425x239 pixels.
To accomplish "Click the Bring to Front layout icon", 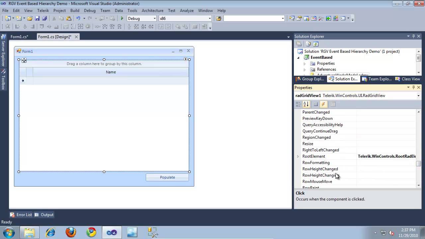I will 178,27.
